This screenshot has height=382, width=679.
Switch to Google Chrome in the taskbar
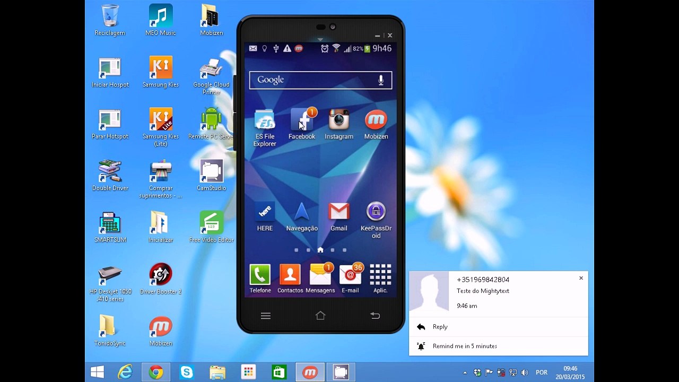[x=156, y=372]
